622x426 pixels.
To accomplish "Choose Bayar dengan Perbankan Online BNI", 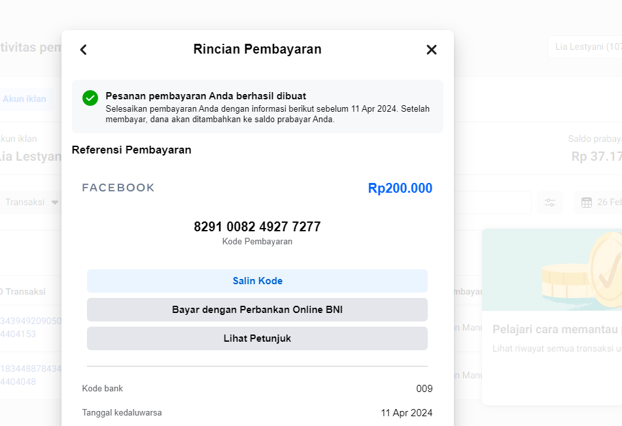I will click(x=257, y=310).
